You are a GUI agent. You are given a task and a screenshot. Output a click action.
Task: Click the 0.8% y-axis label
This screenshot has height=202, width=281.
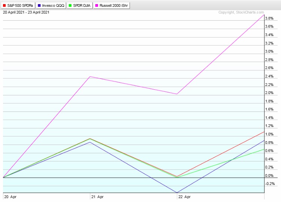pos(269,143)
